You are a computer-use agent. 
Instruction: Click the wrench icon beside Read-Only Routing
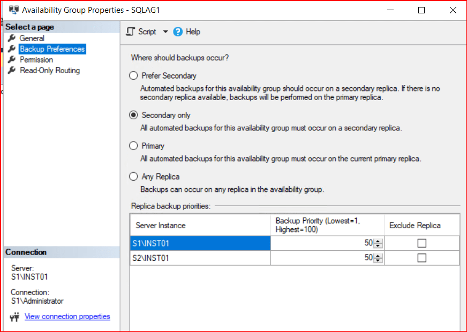tap(12, 71)
